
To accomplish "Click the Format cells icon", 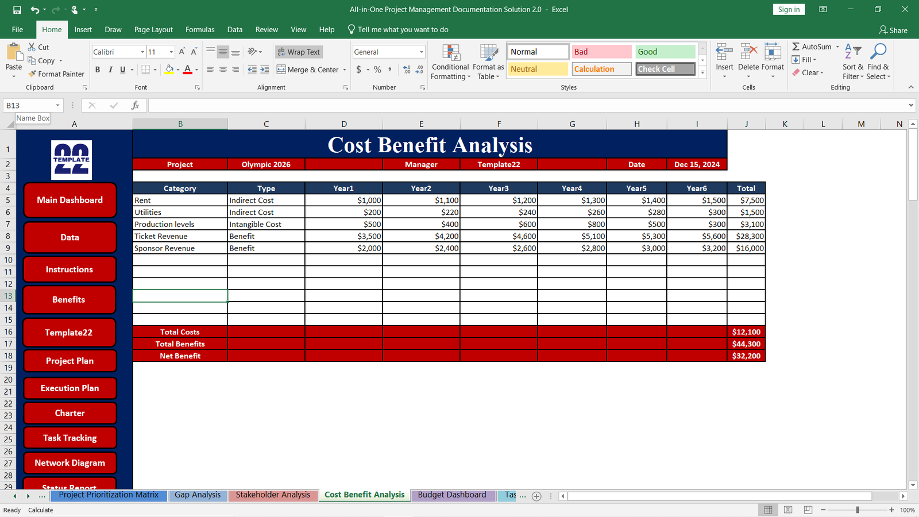I will 773,52.
